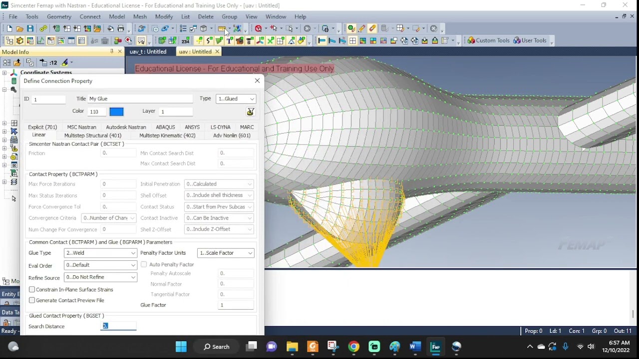This screenshot has width=639, height=359.
Task: Click the Coordinate Systems axes icon
Action: 13,73
